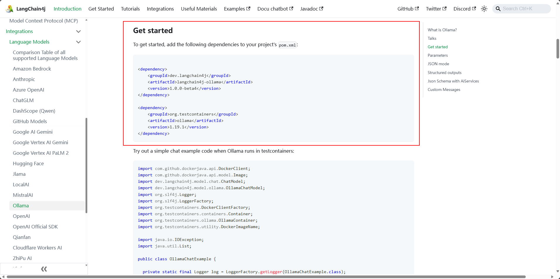Select Anthropic in sidebar

[x=24, y=79]
